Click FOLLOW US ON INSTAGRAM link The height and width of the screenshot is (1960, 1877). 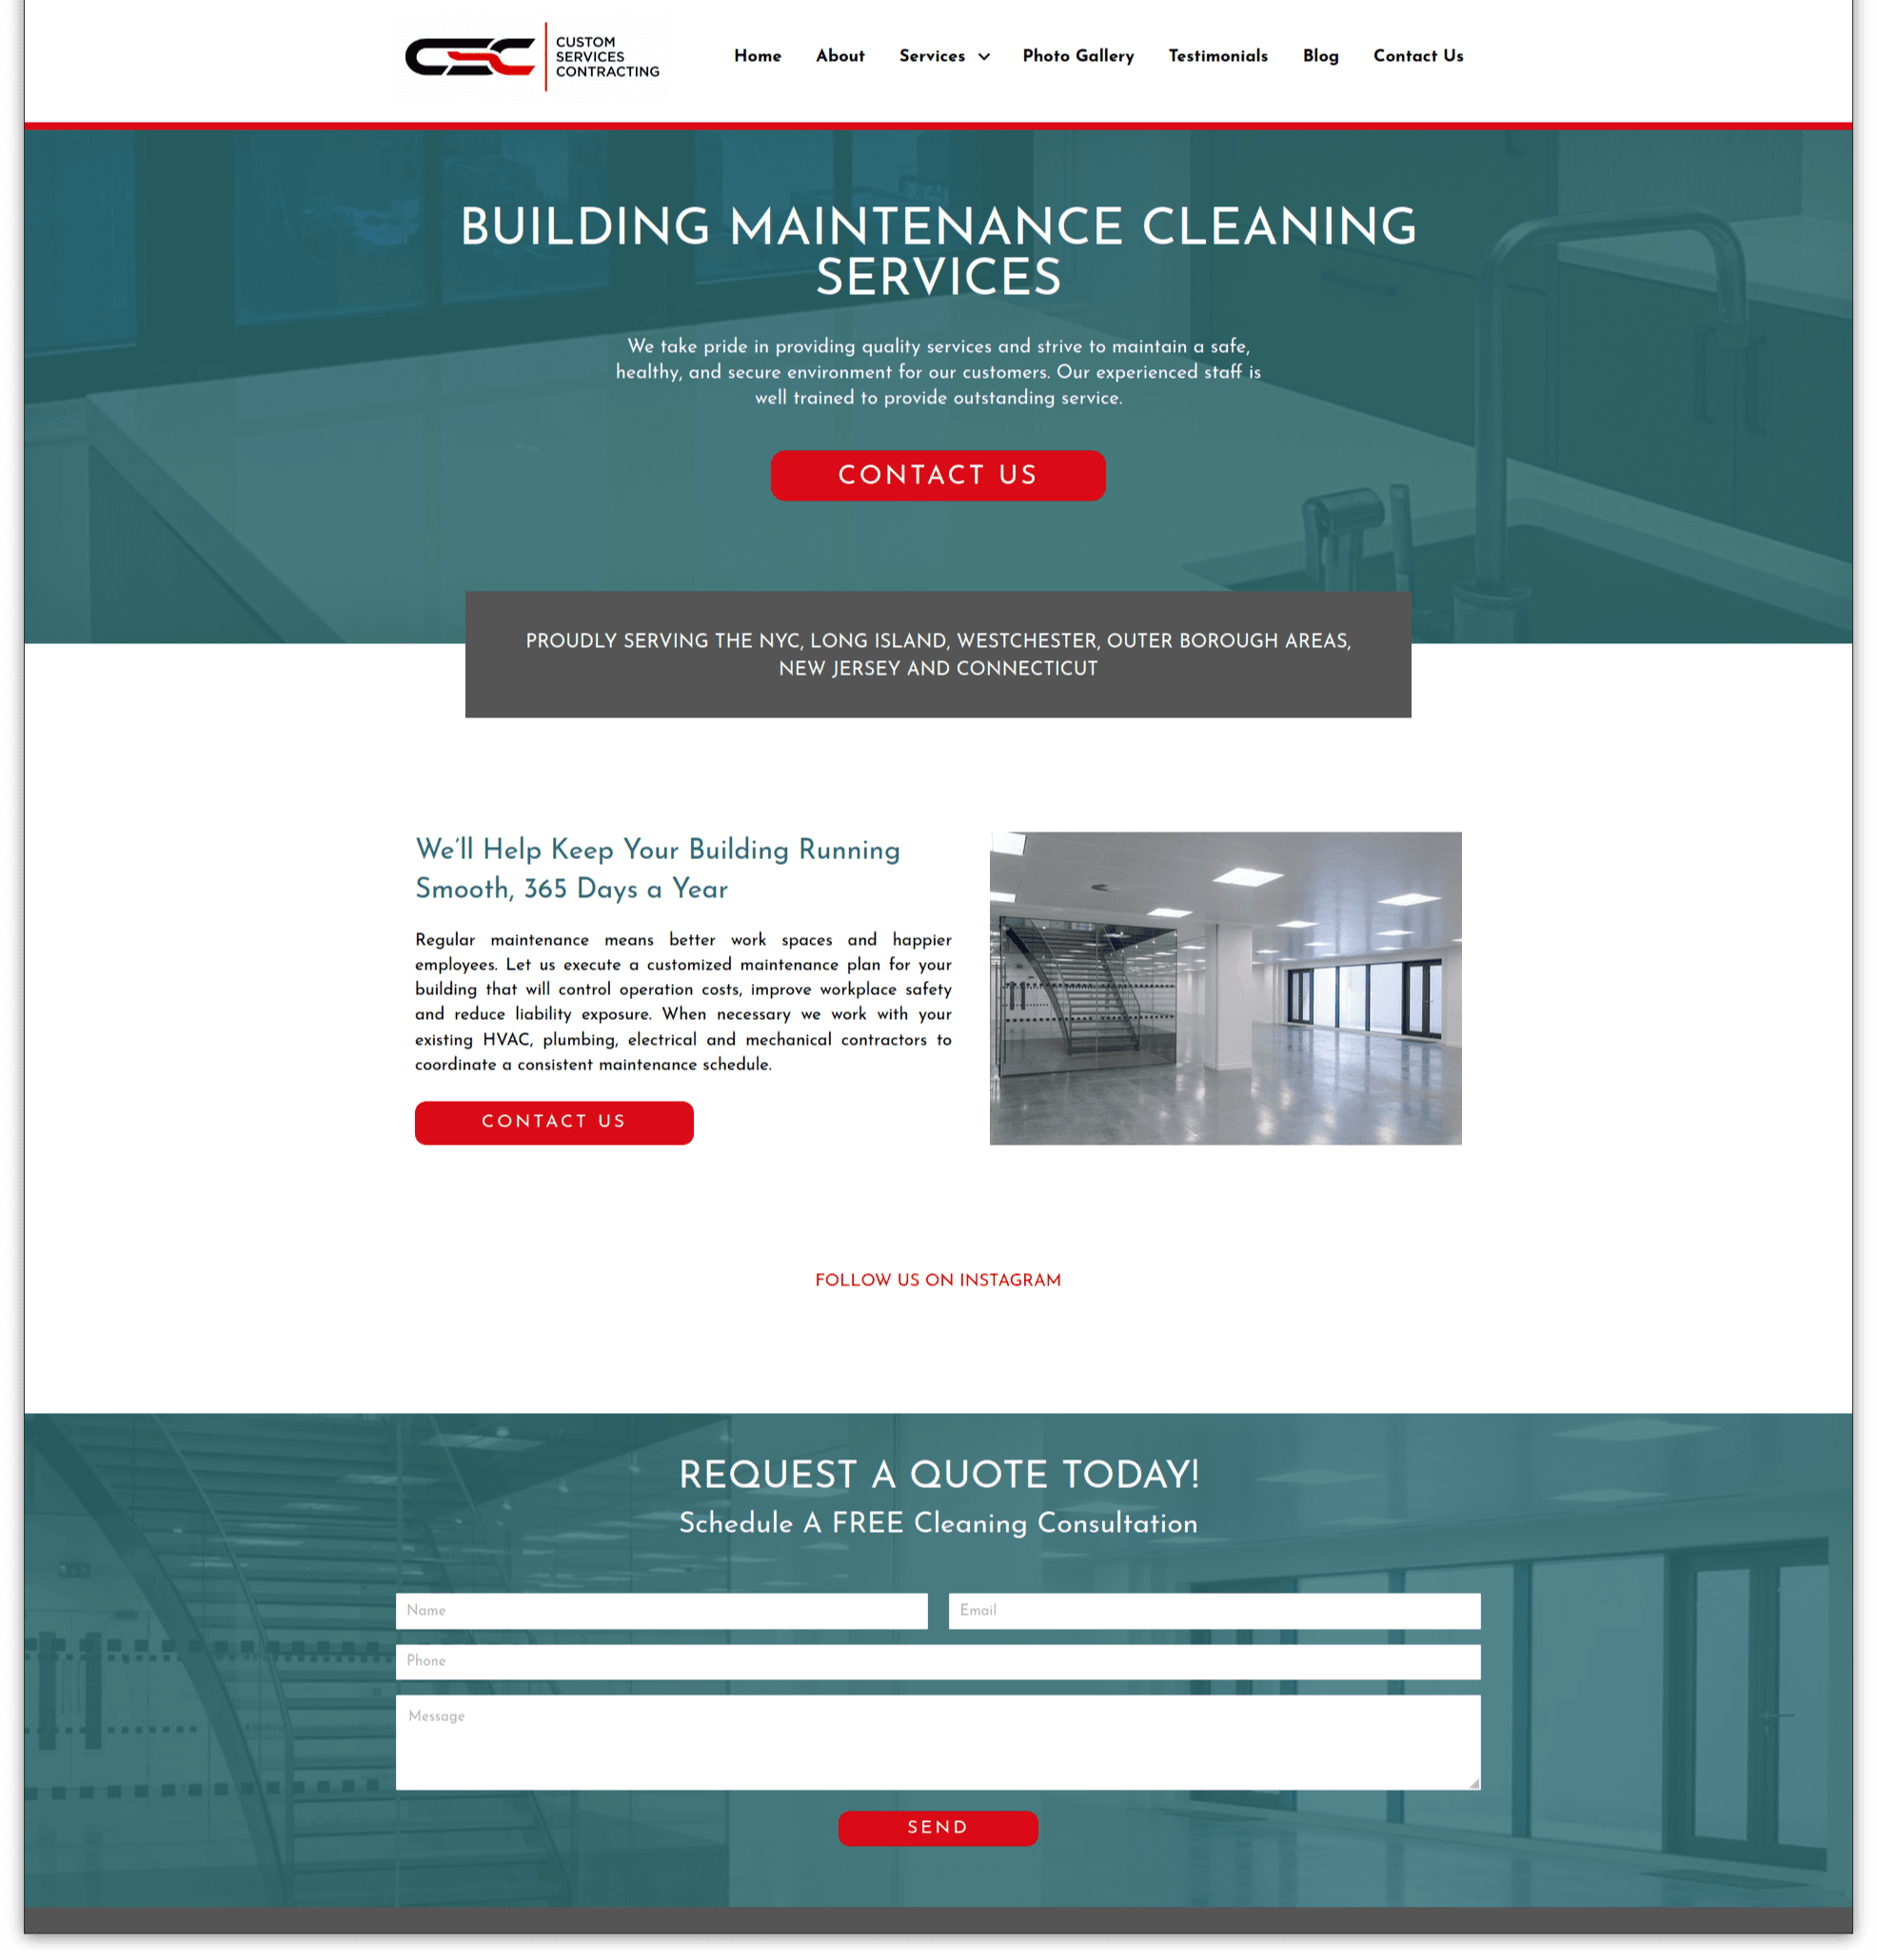tap(938, 1280)
